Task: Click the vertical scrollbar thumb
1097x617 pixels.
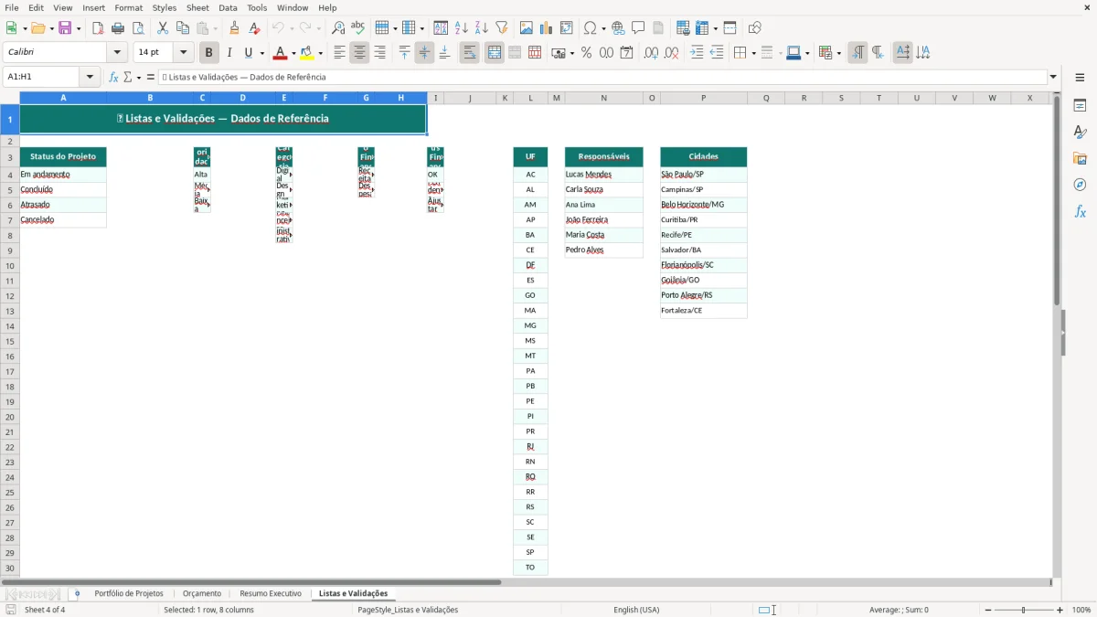Action: tap(1057, 201)
